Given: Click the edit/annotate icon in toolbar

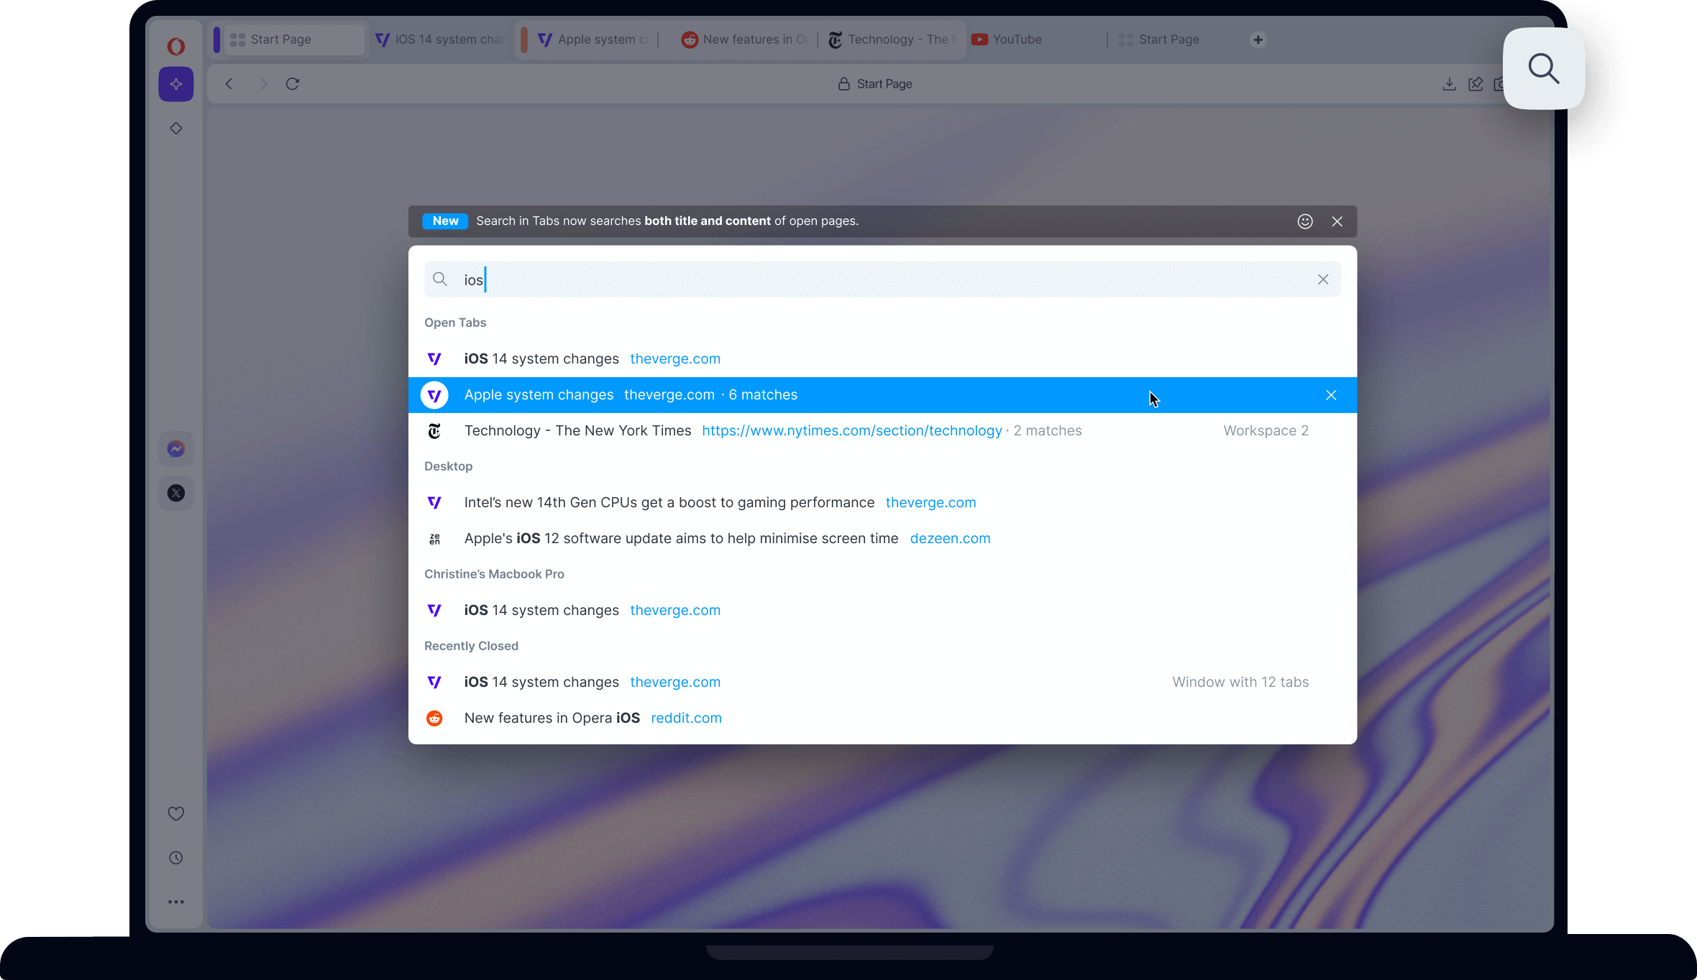Looking at the screenshot, I should (1476, 83).
